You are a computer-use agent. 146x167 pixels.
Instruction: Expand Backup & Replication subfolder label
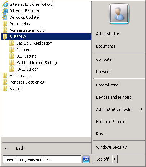click(34, 43)
